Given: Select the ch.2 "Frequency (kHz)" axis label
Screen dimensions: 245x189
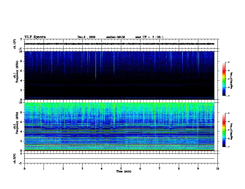Looking at the screenshot, I should [17, 123].
